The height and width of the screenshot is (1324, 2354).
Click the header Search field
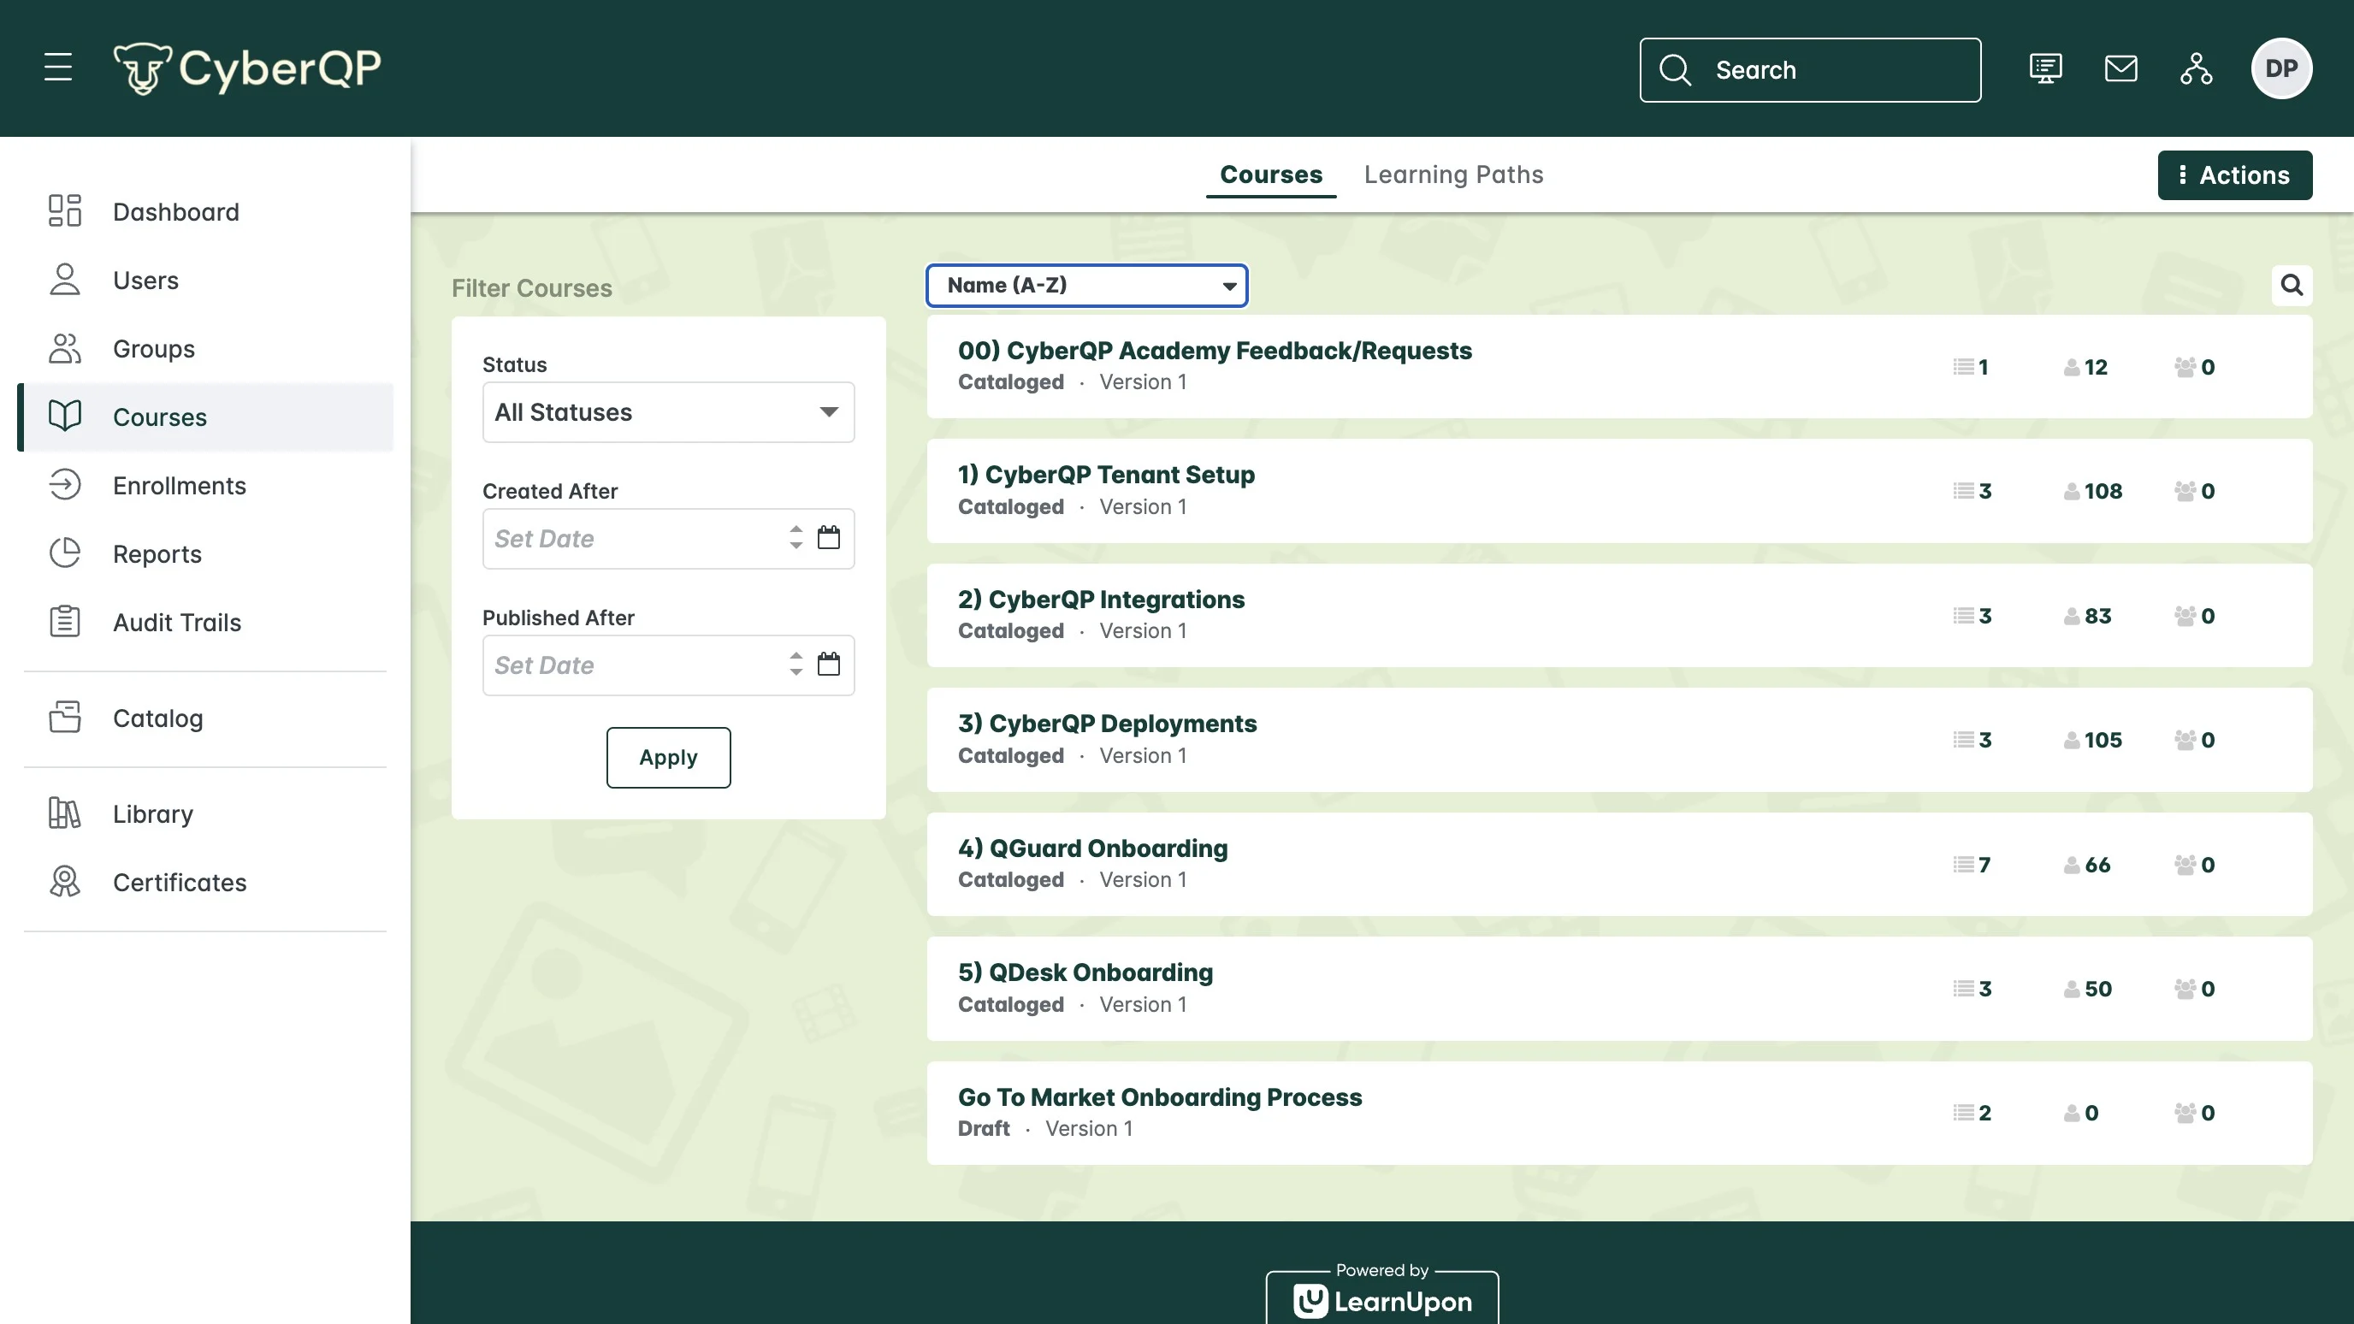pyautogui.click(x=1809, y=69)
